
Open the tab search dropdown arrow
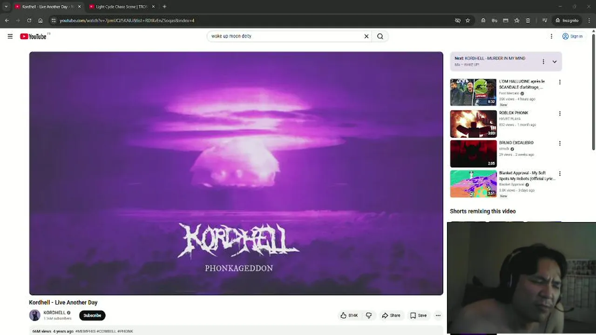6,7
